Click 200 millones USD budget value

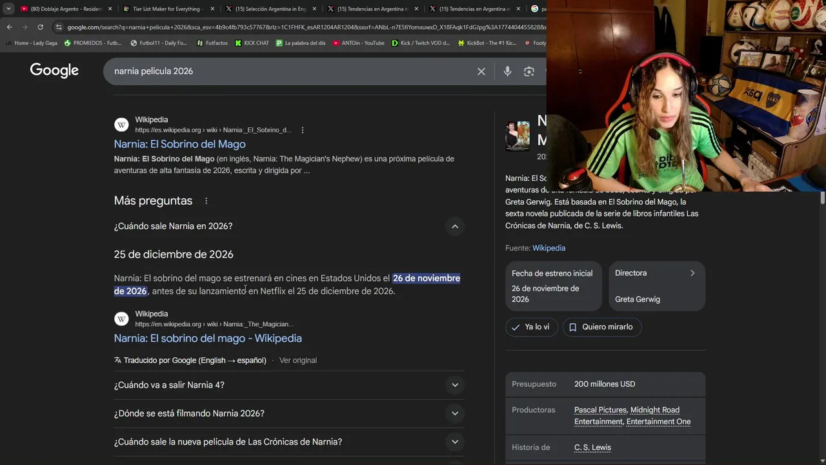click(605, 384)
